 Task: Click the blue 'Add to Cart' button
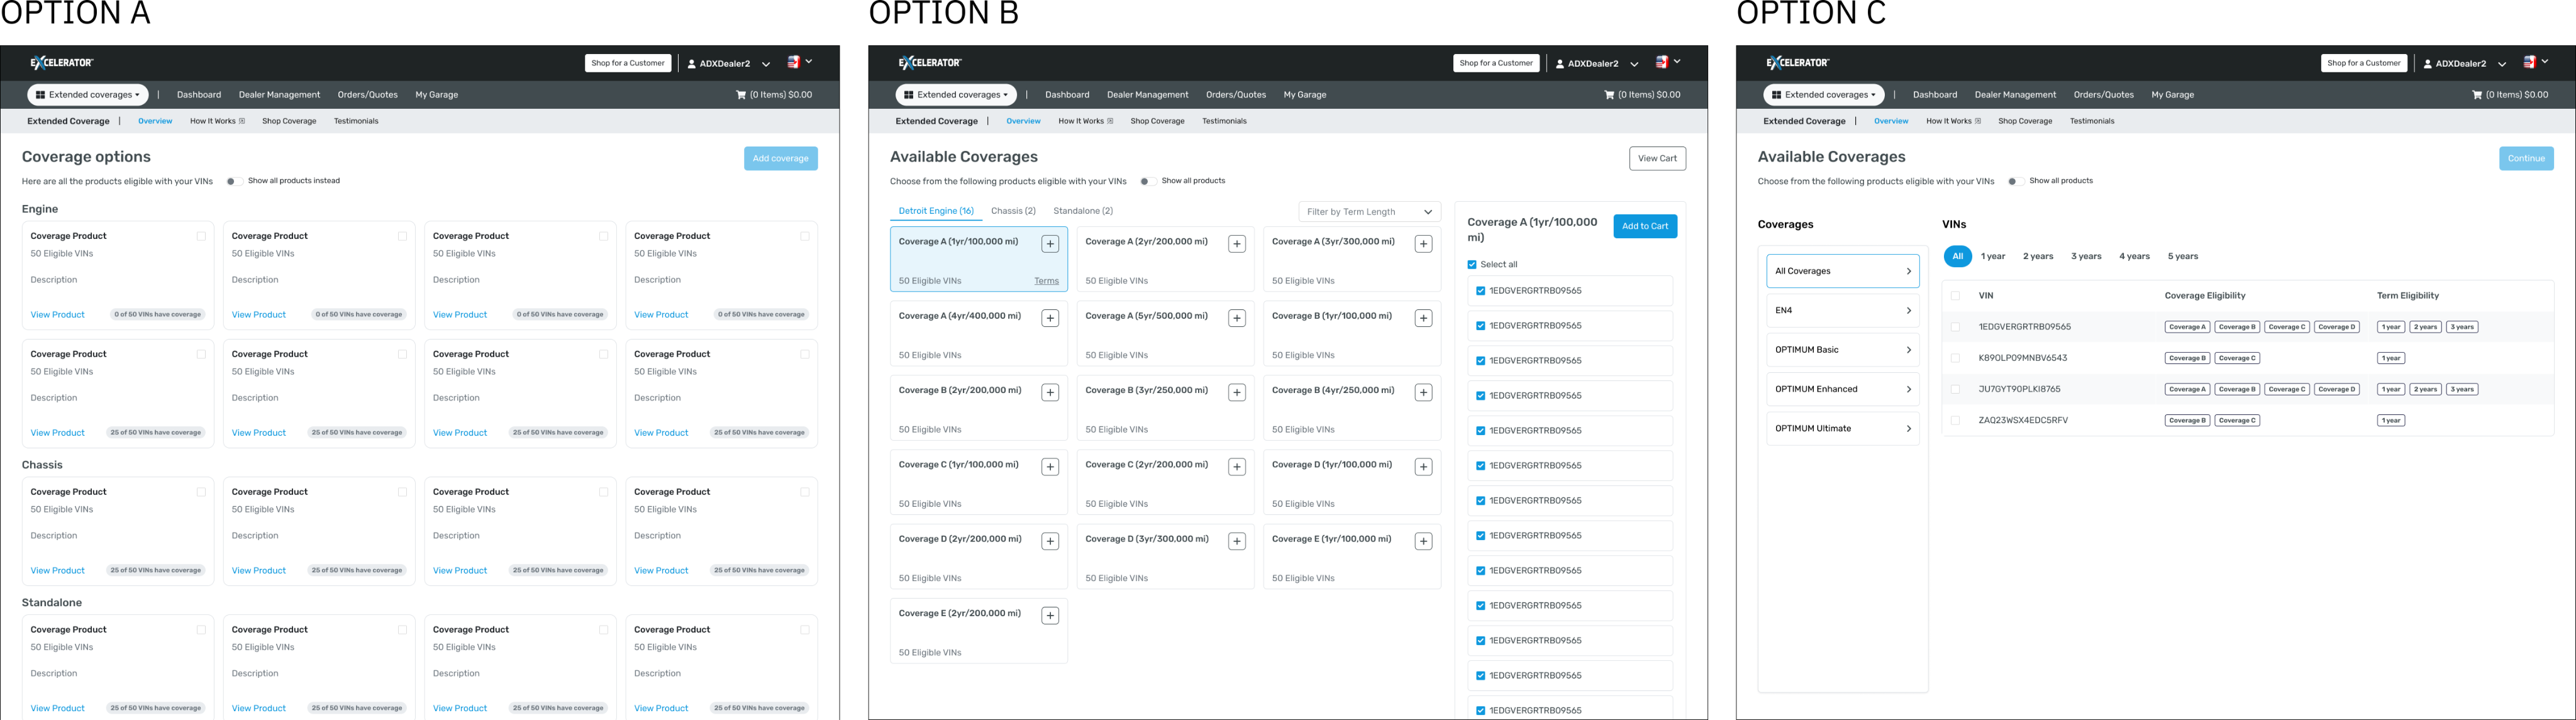(x=1645, y=226)
